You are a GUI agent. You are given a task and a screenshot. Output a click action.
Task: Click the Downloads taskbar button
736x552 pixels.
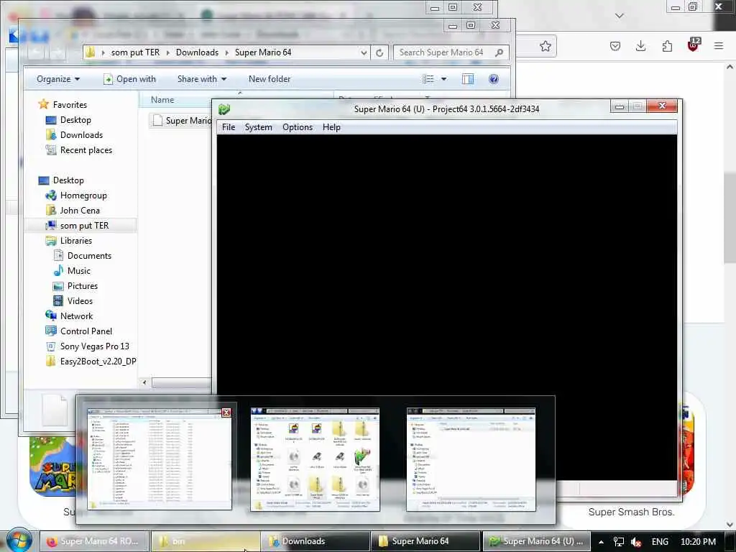pos(315,541)
